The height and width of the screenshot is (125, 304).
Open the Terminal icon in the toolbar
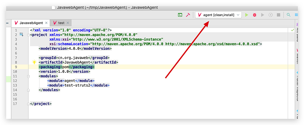180,15
